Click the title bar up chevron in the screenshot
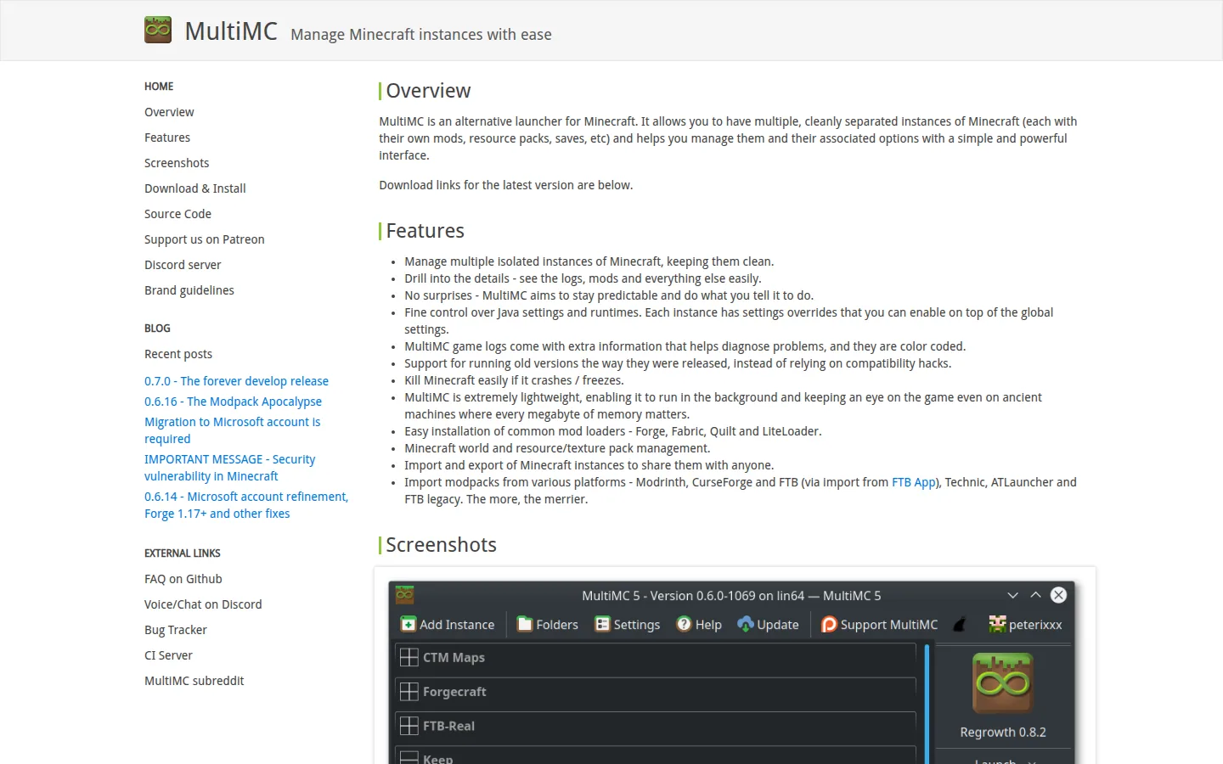Image resolution: width=1223 pixels, height=764 pixels. pos(1035,595)
